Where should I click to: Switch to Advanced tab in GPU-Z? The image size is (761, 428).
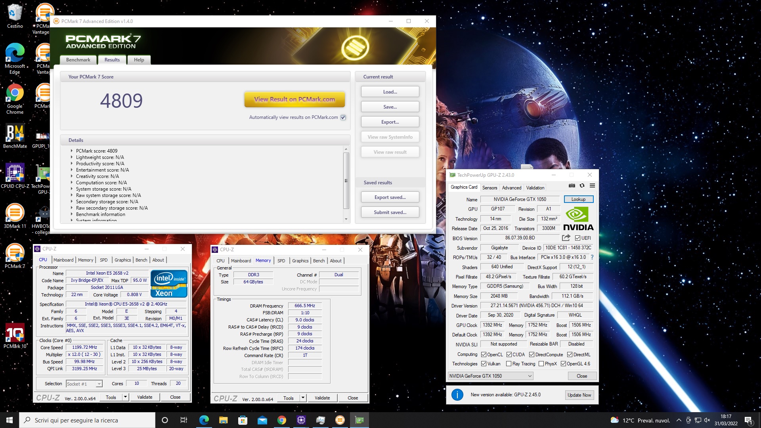[512, 188]
